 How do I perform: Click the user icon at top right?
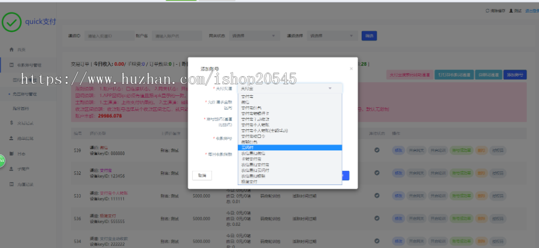tap(511, 11)
